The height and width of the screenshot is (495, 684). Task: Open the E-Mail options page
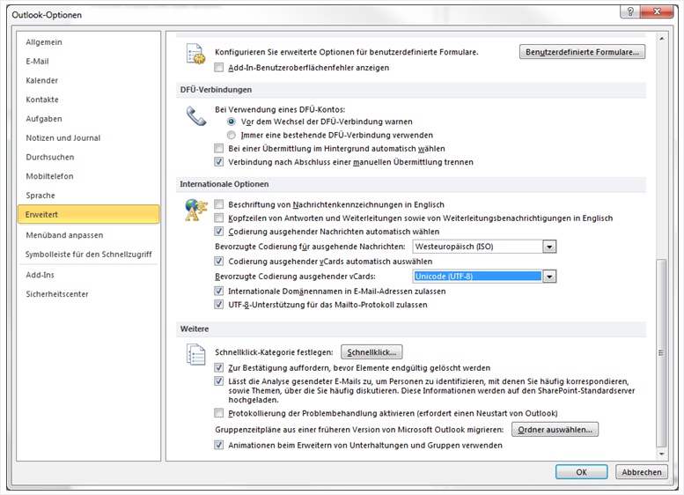coord(88,62)
